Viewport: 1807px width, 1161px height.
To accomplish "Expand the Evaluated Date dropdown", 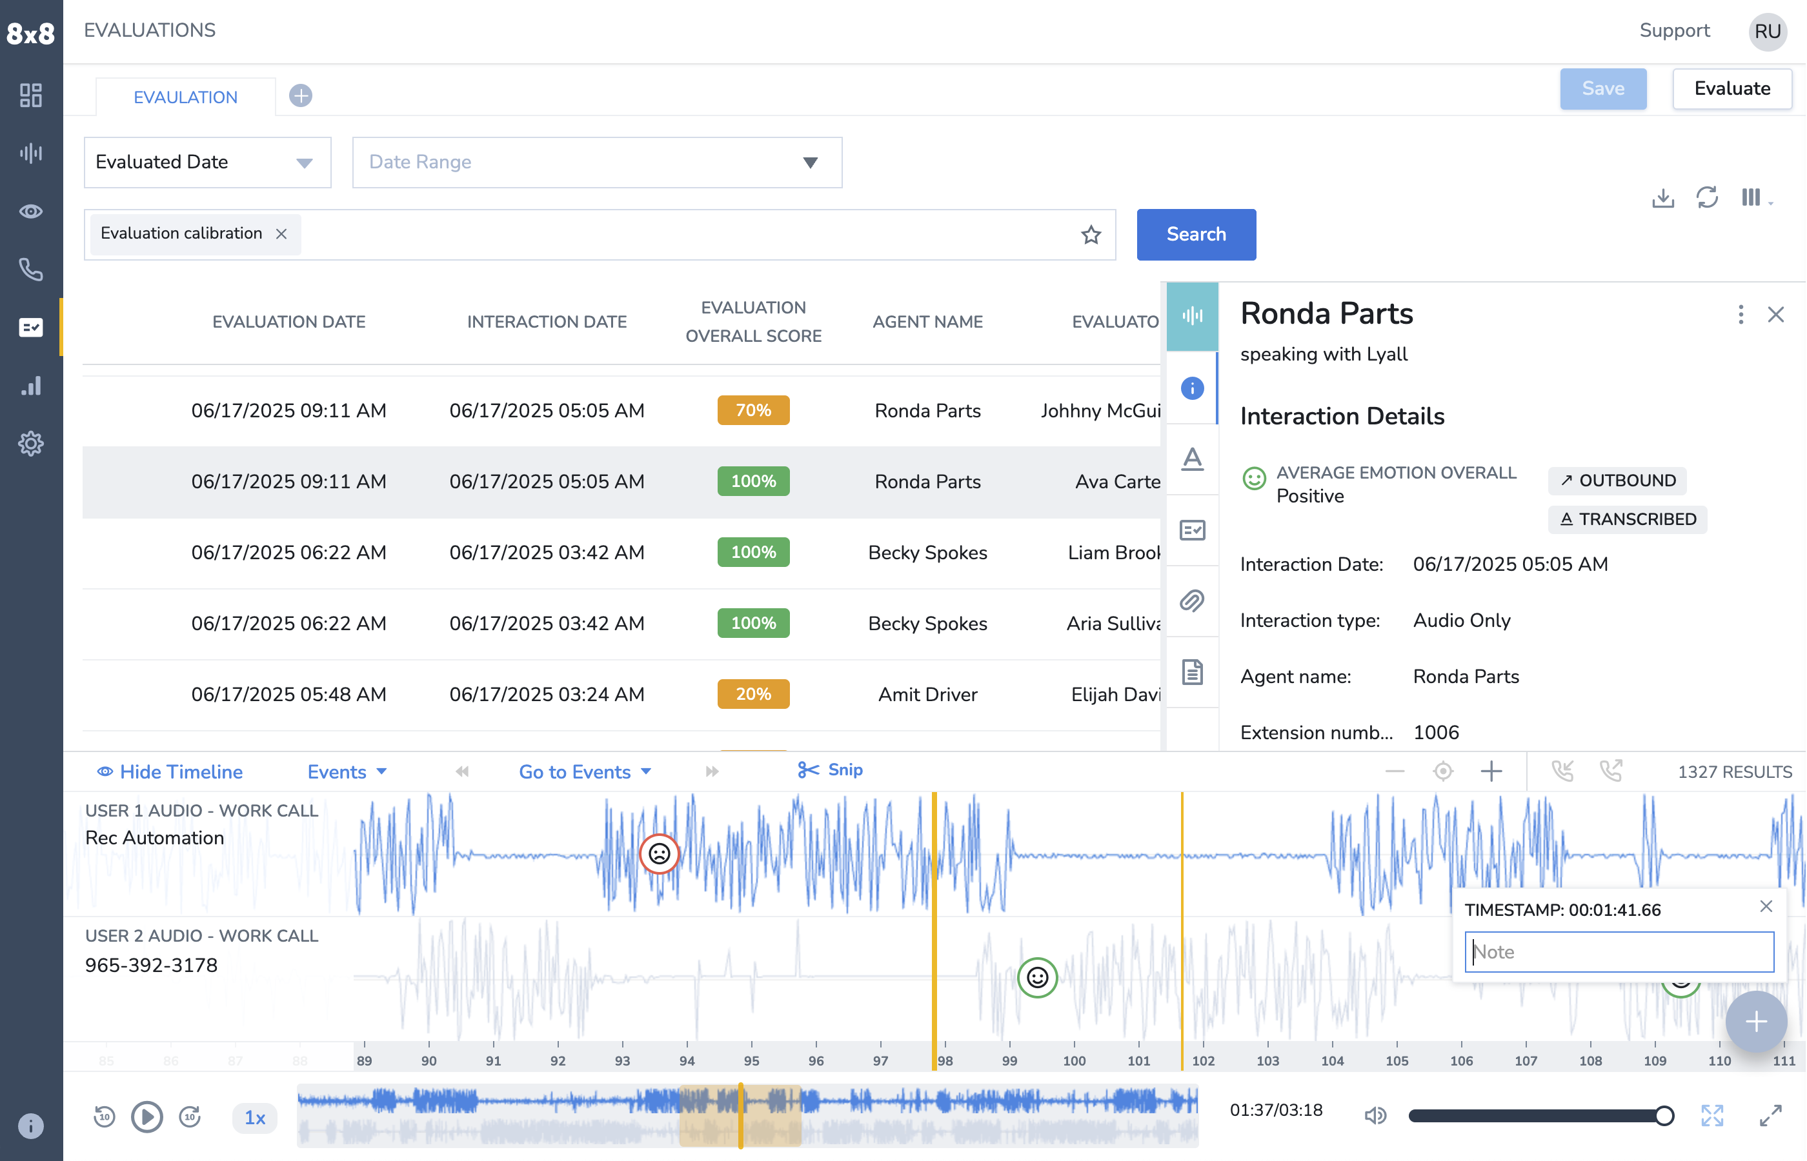I will [207, 162].
